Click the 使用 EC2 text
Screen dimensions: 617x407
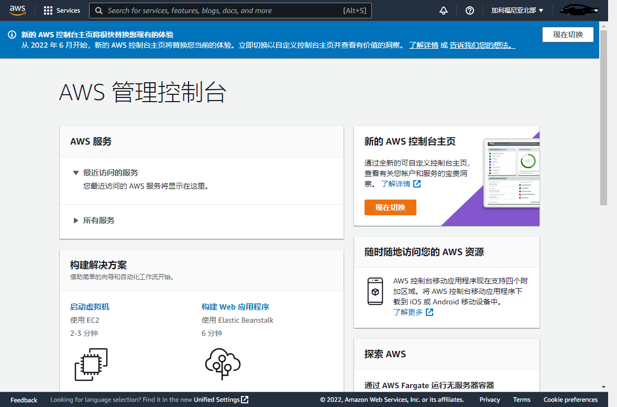pyautogui.click(x=85, y=320)
